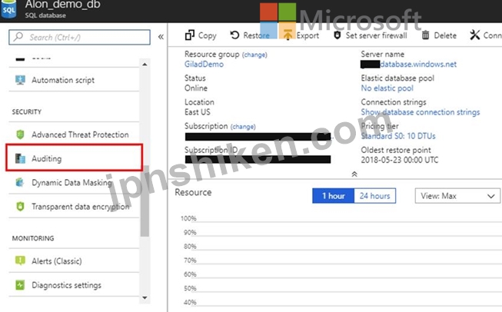This screenshot has height=312, width=502.
Task: Open the Auditing menu item
Action: pos(74,158)
